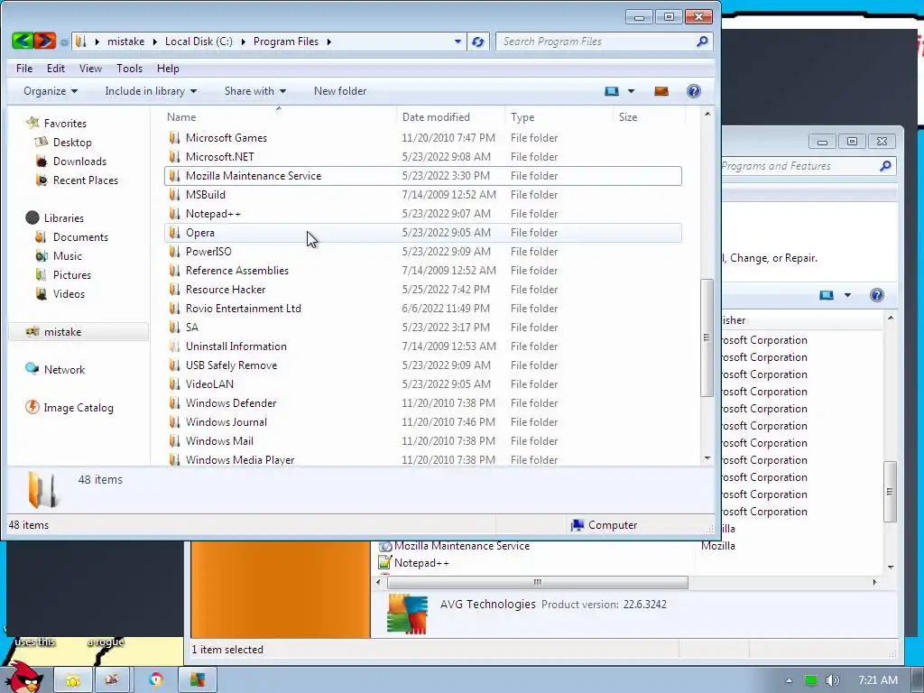924x693 pixels.
Task: Open the Edit menu
Action: tap(56, 69)
